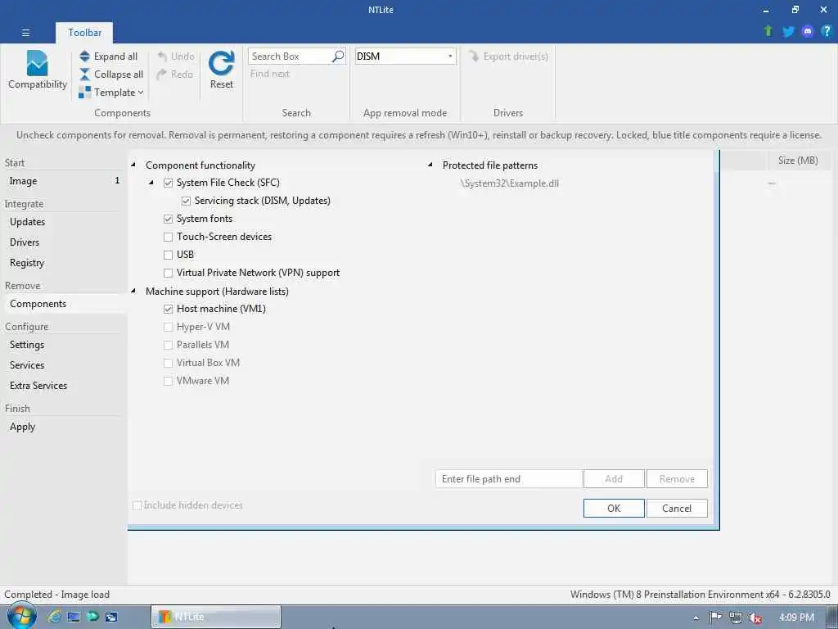Open the Compatibility tool

coord(37,70)
